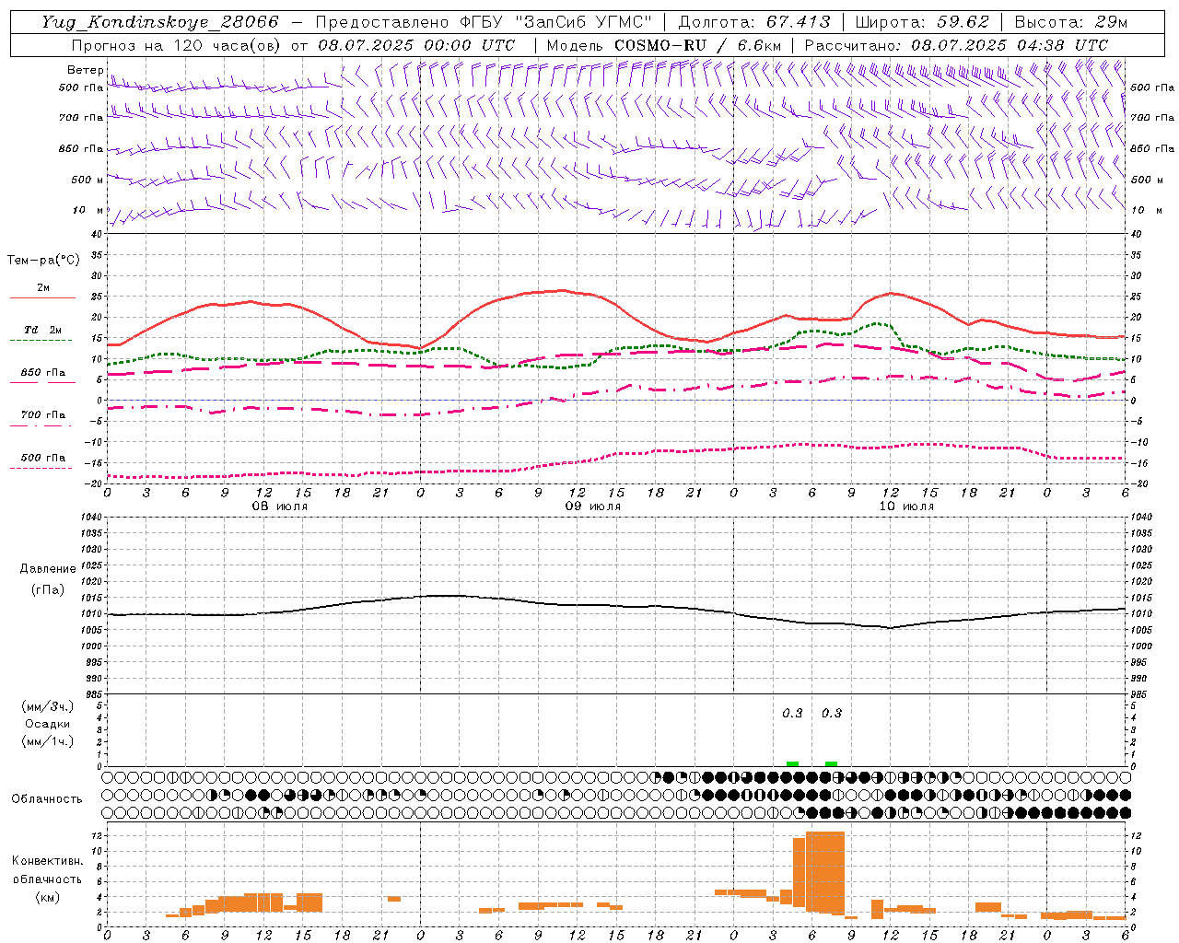The image size is (1179, 943).
Task: Click the 09 июля date label
Action: (592, 506)
